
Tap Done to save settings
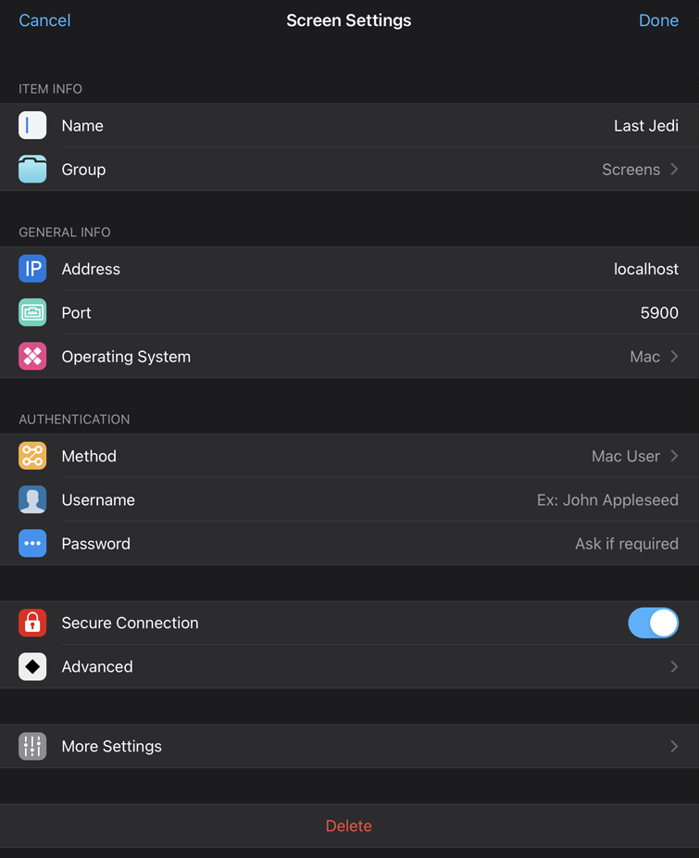[x=658, y=20]
